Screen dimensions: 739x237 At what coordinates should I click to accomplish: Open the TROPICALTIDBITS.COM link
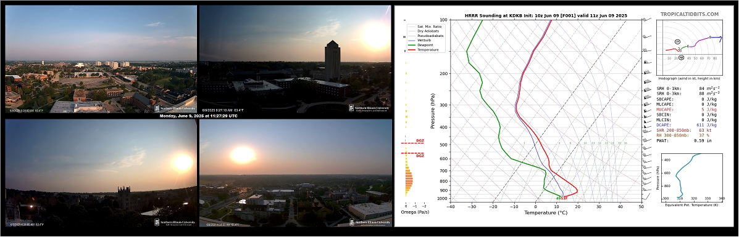690,15
